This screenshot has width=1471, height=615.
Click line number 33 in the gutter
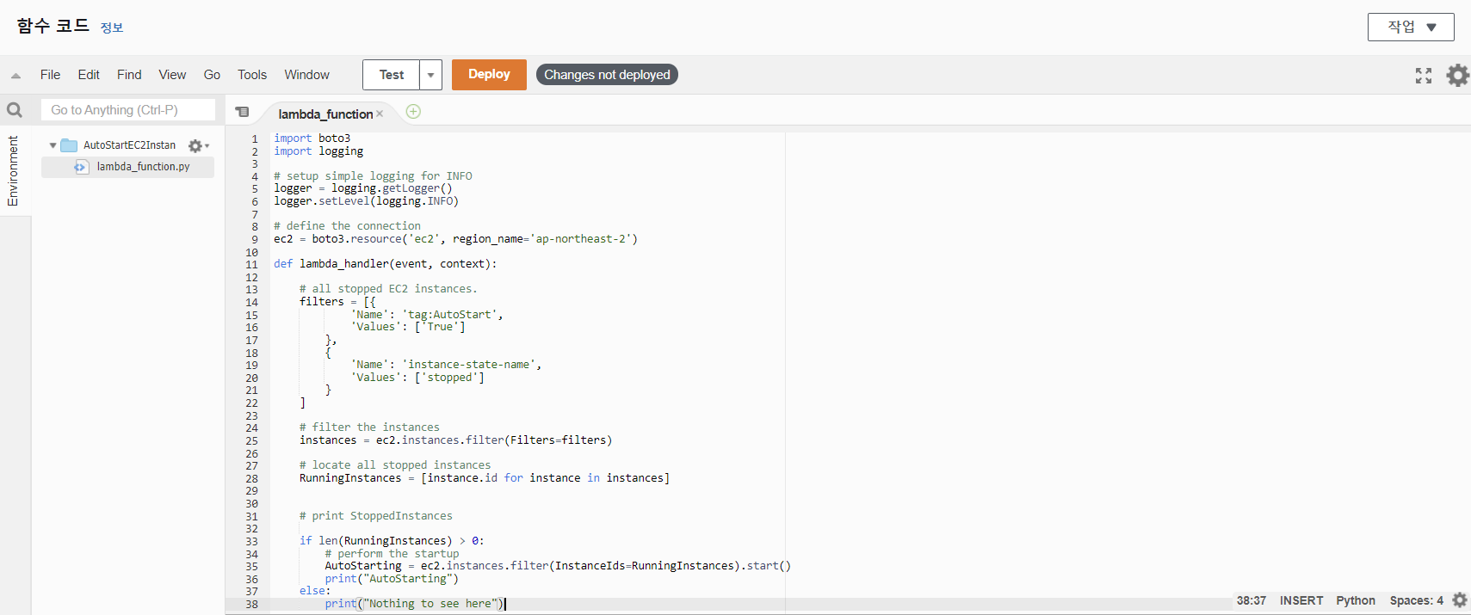pyautogui.click(x=251, y=542)
